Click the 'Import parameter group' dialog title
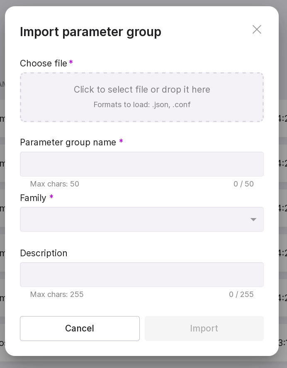Image resolution: width=287 pixels, height=368 pixels. click(x=90, y=32)
